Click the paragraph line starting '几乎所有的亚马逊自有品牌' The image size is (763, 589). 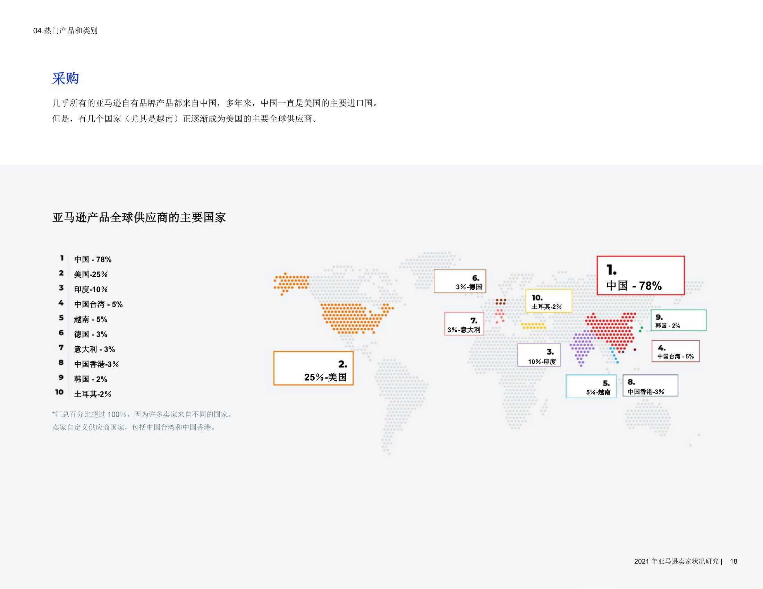(x=216, y=103)
